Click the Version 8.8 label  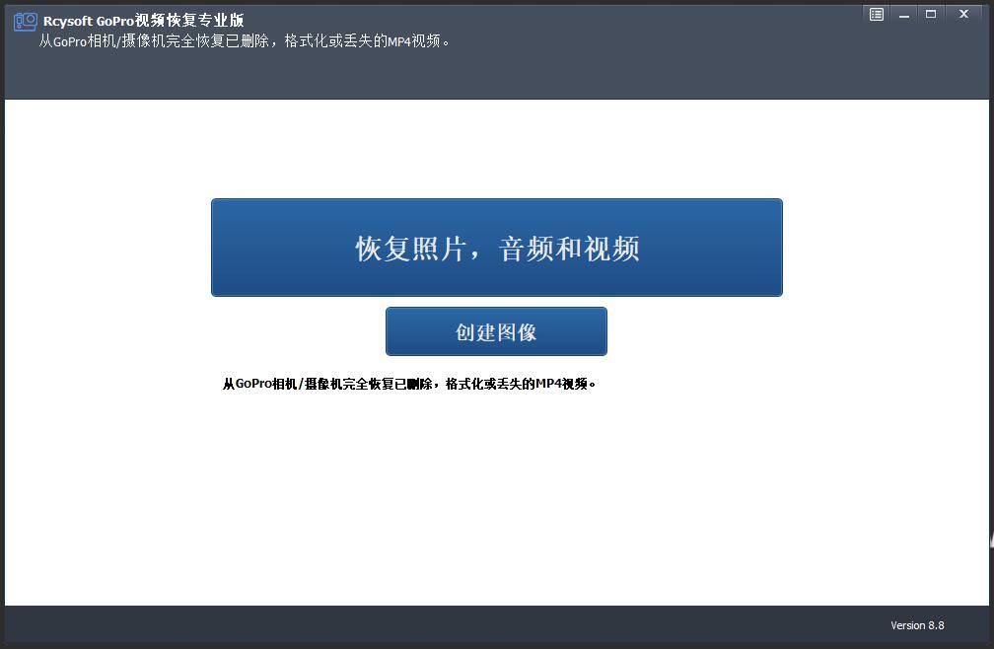pos(917,625)
